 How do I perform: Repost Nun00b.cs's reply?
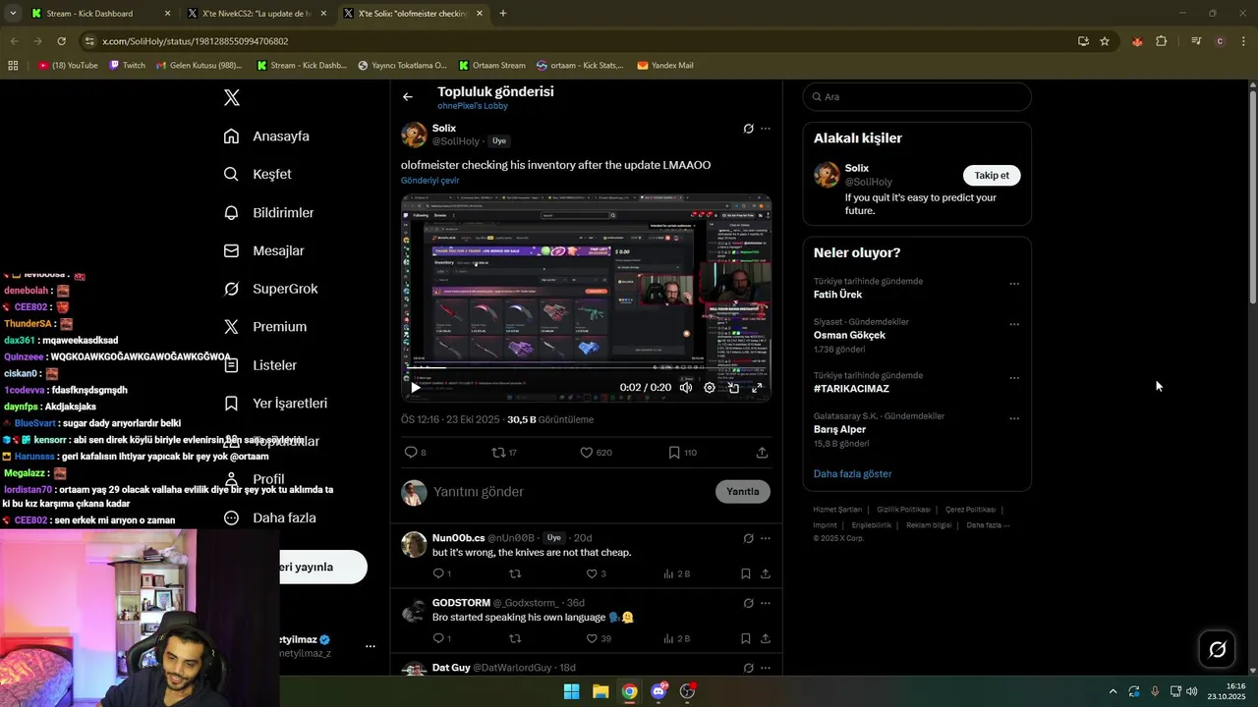[515, 573]
